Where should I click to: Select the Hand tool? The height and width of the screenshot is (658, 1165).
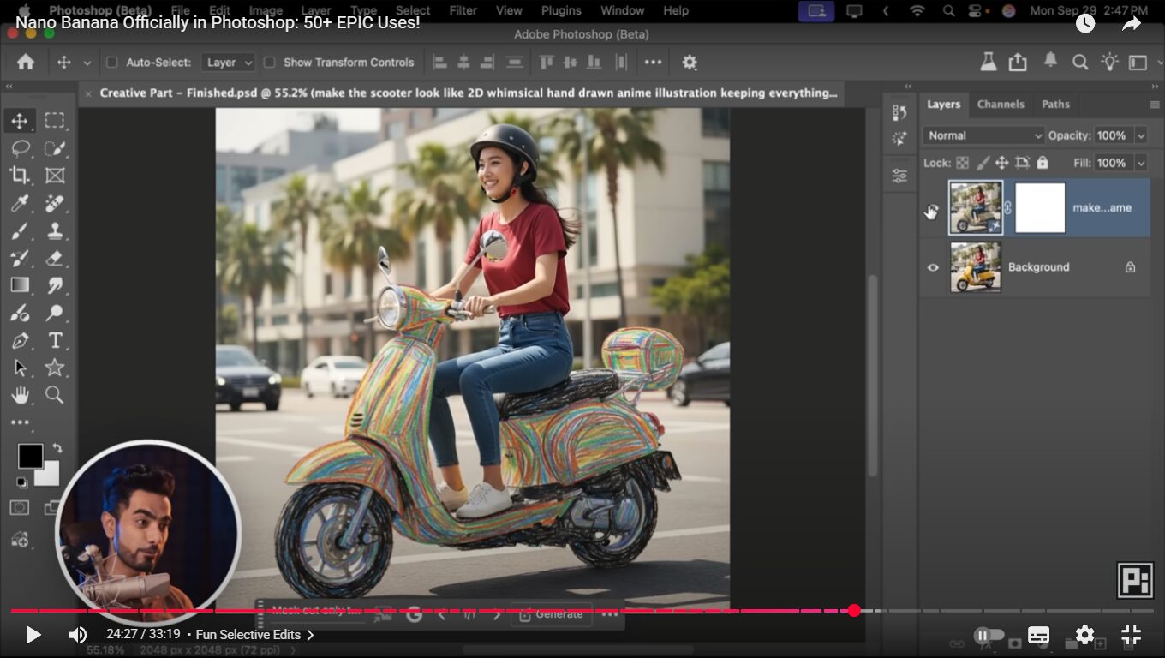[x=20, y=395]
